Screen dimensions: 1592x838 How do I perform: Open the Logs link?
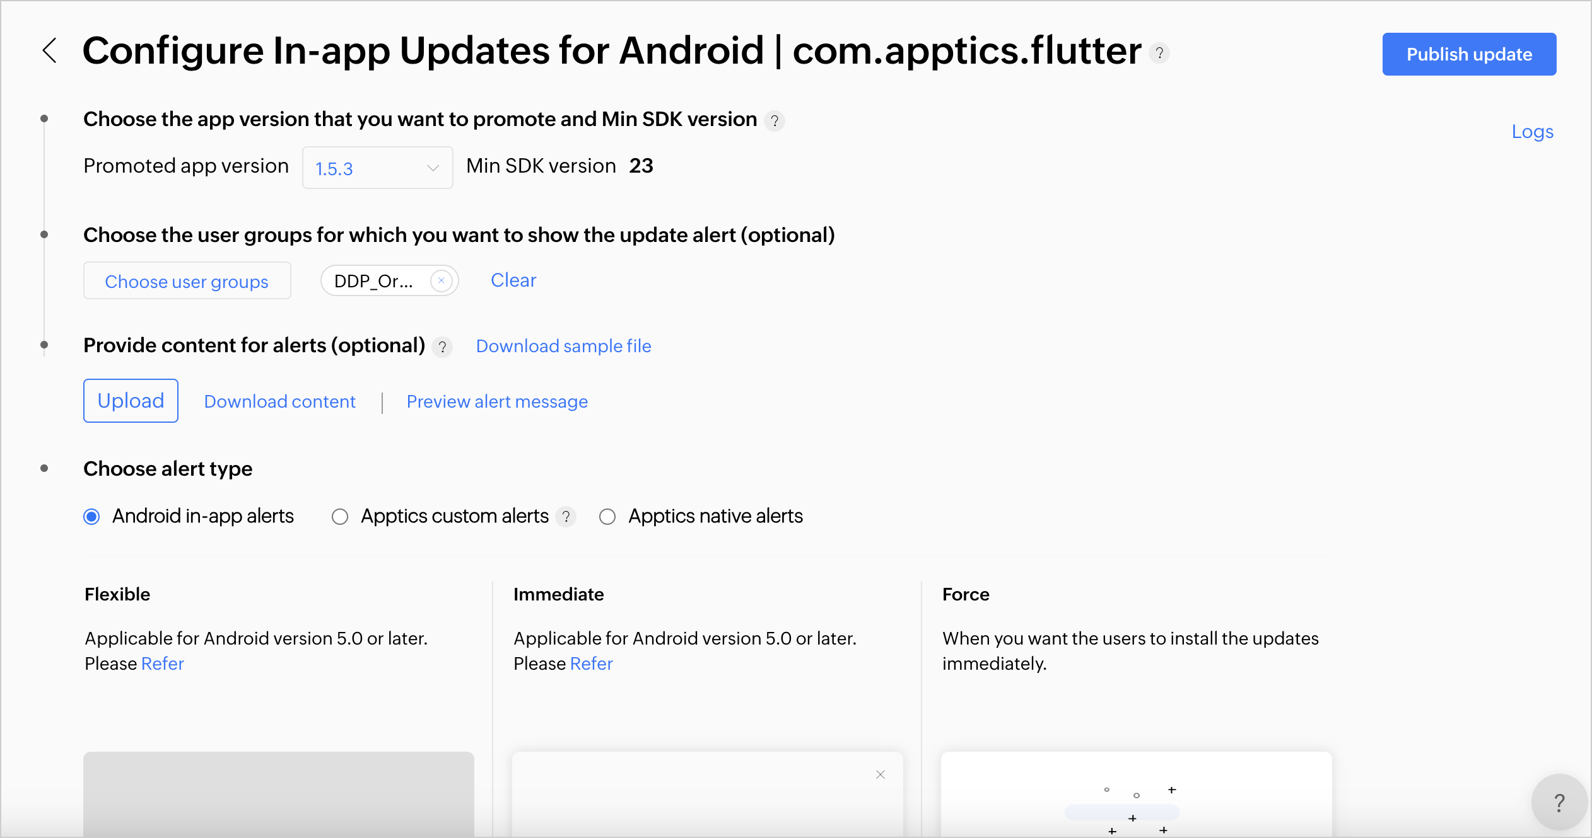point(1532,132)
